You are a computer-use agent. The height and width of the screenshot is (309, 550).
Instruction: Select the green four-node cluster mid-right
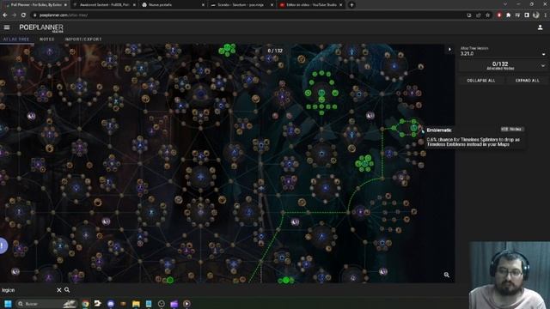pos(364,163)
